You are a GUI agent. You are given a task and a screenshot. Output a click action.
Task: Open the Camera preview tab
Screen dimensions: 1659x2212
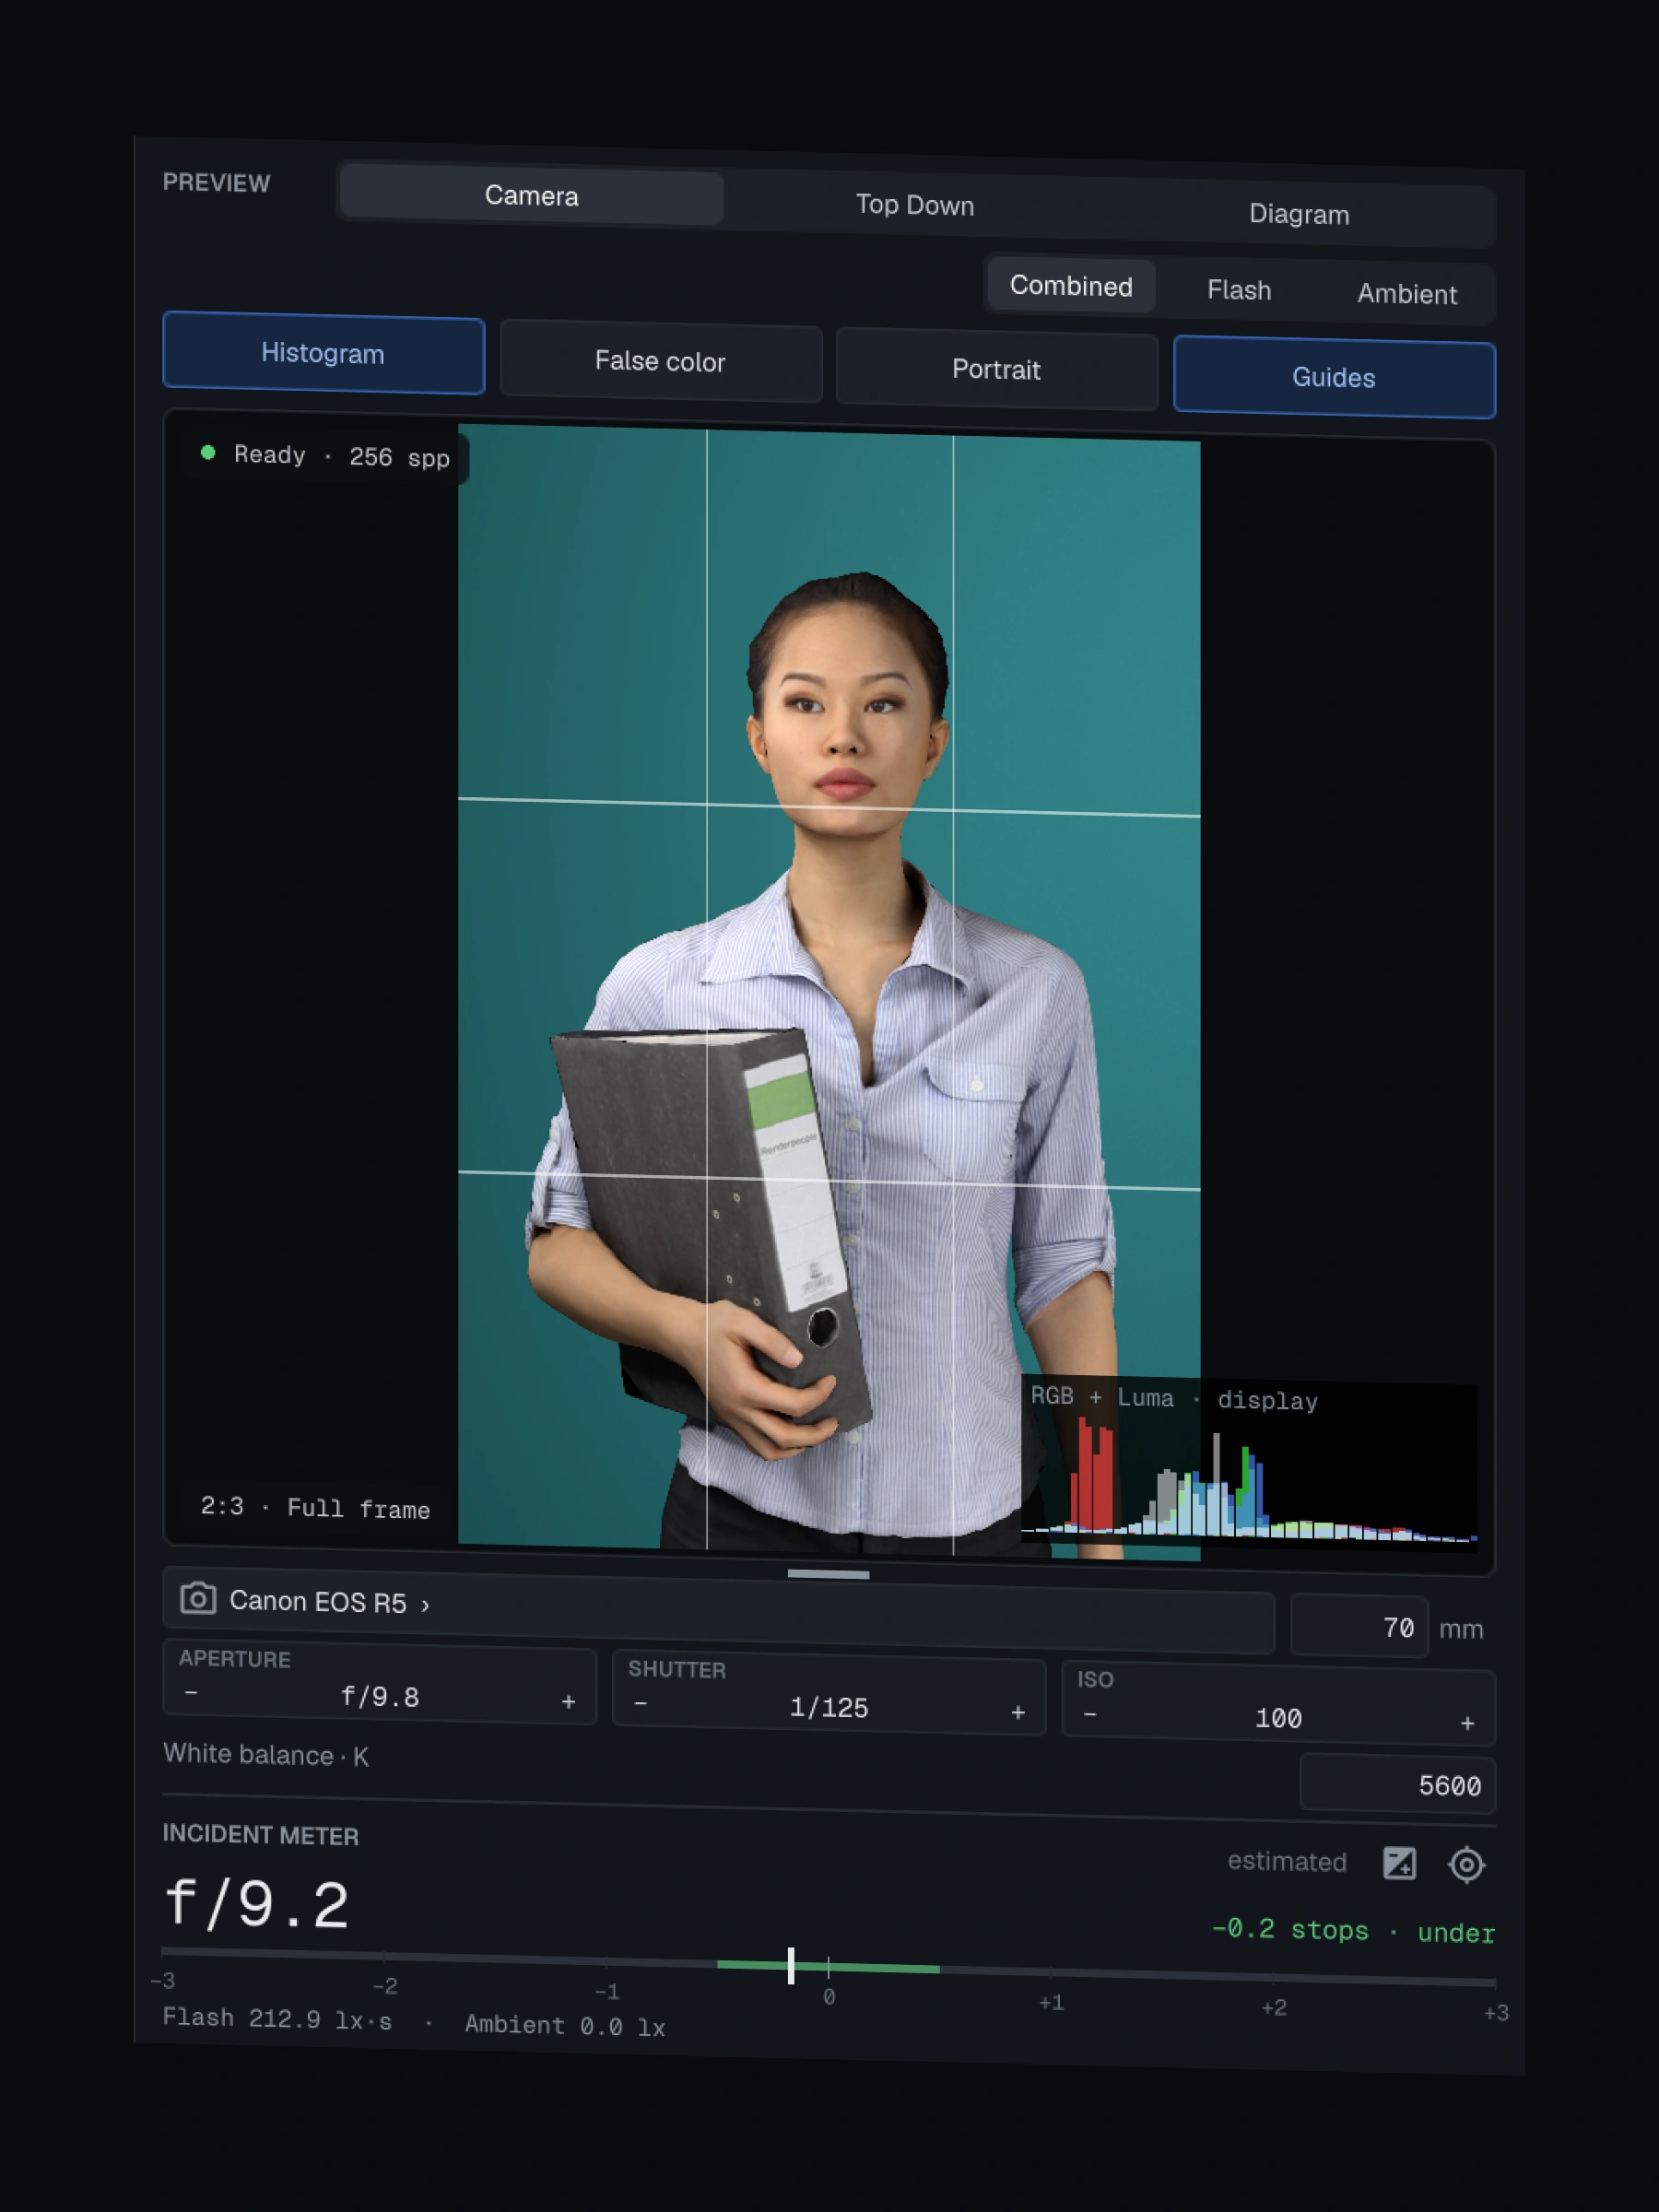[x=531, y=196]
